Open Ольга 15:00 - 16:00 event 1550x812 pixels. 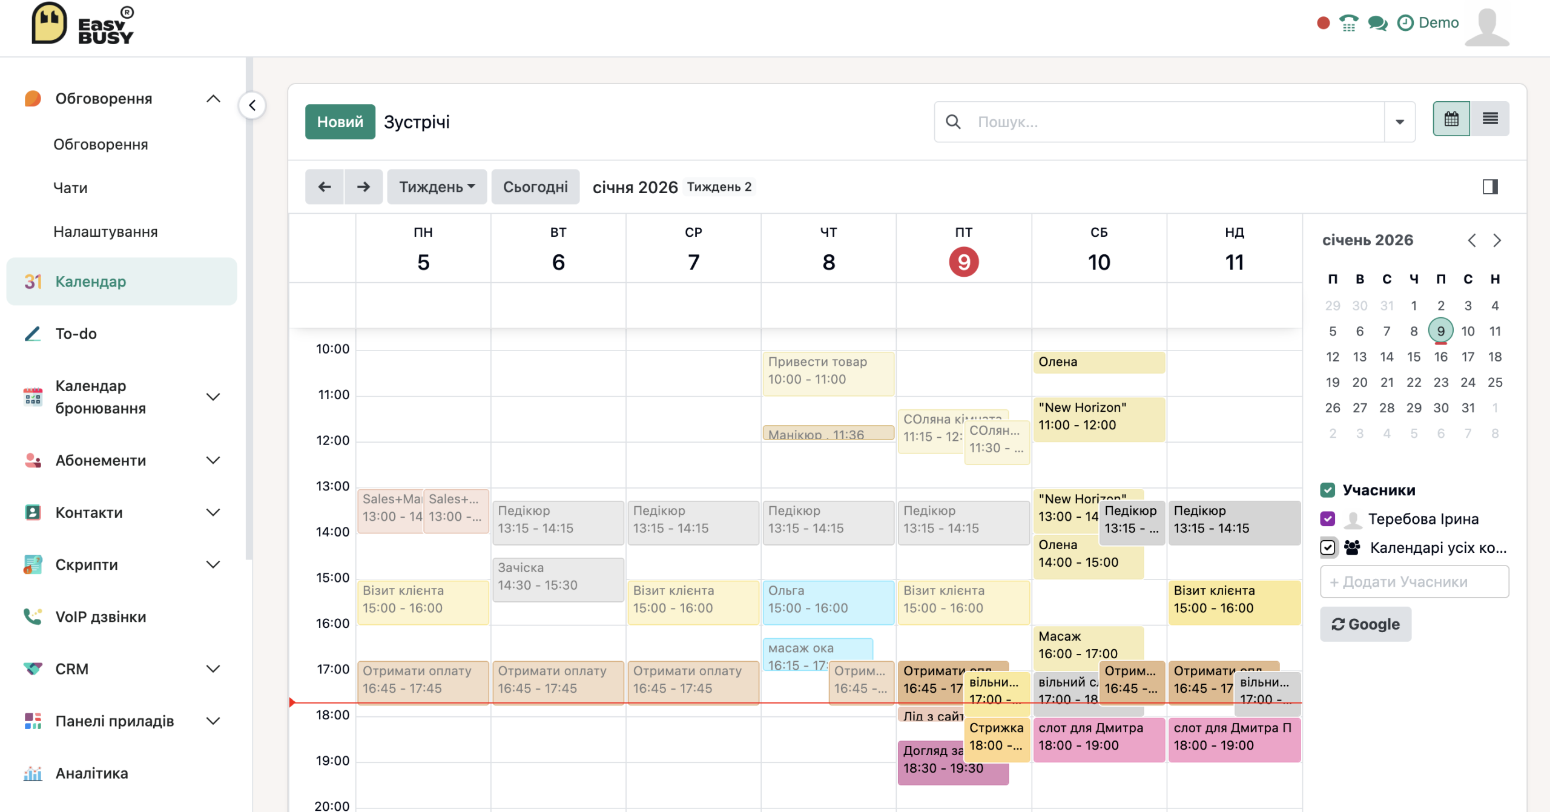click(828, 602)
